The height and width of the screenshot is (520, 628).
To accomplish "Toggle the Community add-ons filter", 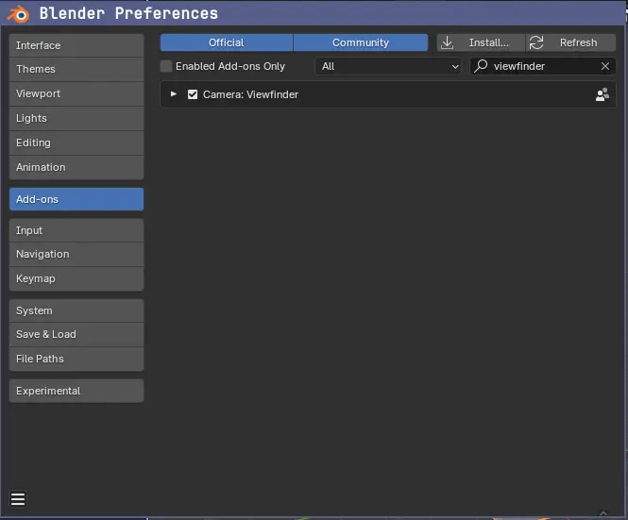I will point(360,42).
